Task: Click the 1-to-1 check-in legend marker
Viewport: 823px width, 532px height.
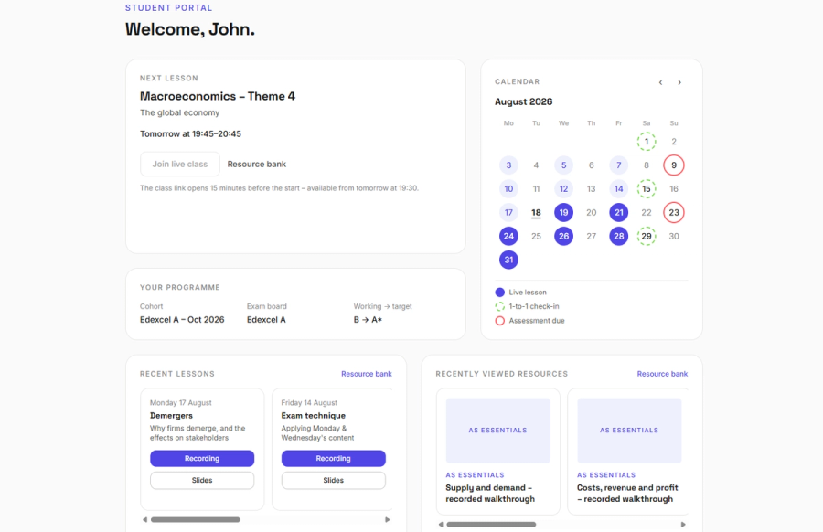Action: [x=499, y=306]
